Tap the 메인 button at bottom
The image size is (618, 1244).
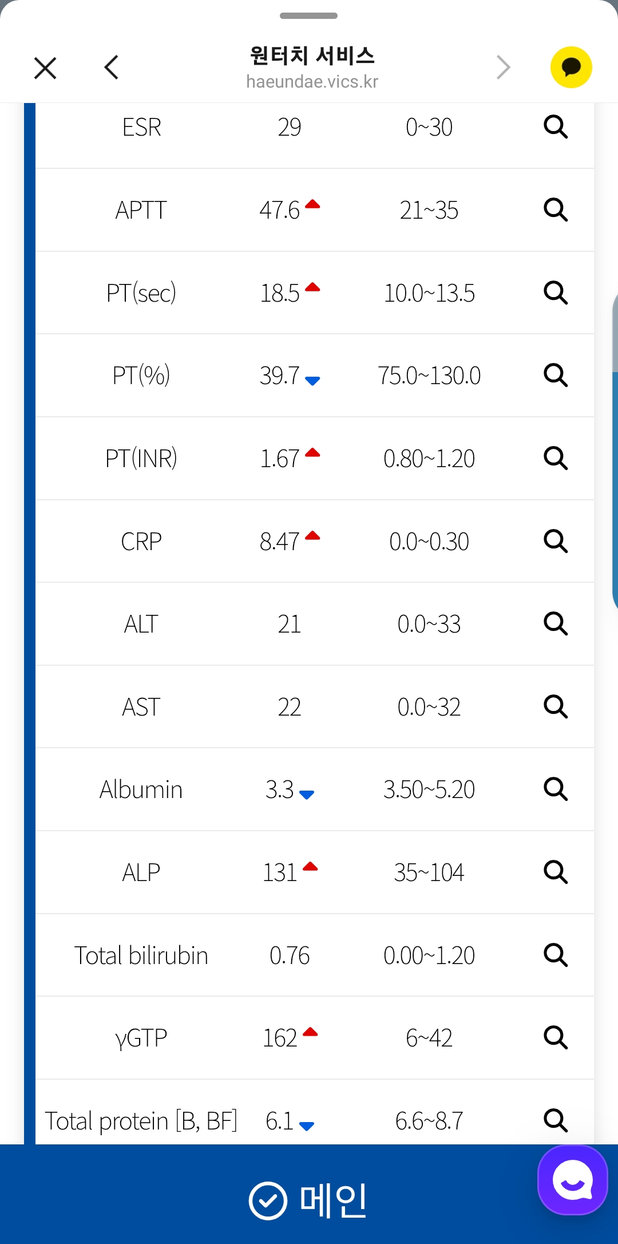pyautogui.click(x=309, y=1200)
